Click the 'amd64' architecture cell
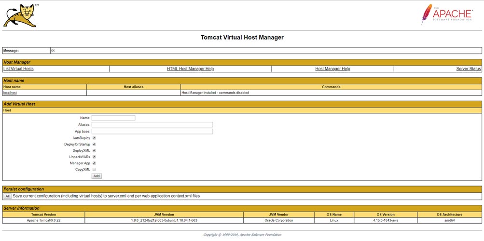Viewport: 484px width, 241px height. (449, 220)
